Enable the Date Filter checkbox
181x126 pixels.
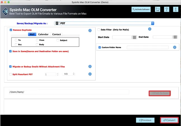pos(98,30)
